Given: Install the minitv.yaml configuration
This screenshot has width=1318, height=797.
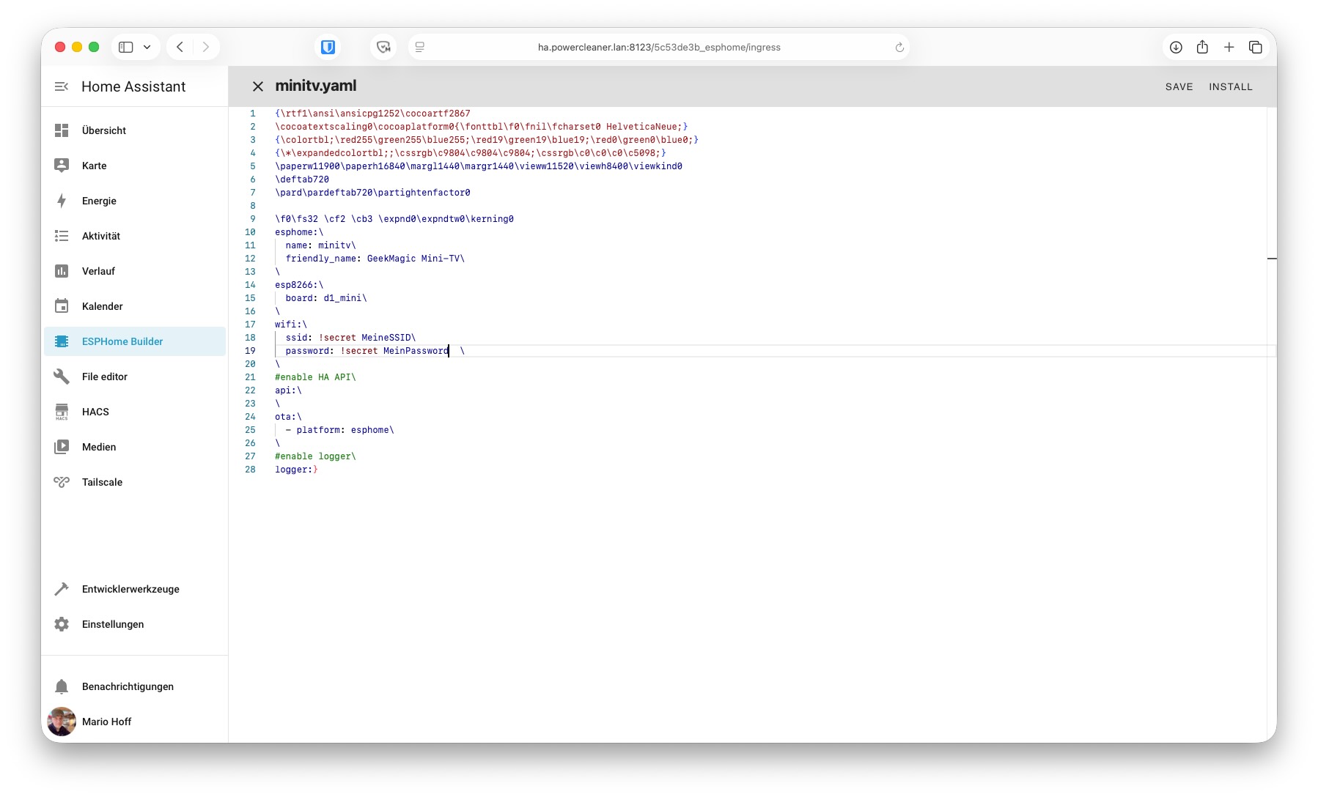Looking at the screenshot, I should point(1230,86).
